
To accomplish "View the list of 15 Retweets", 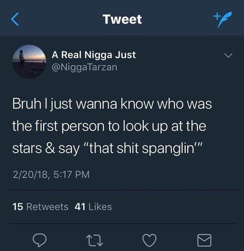I will 40,207.
